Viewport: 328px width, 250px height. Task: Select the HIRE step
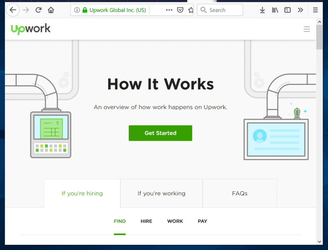click(146, 221)
